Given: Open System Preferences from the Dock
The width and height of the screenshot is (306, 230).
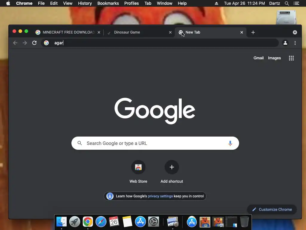Looking at the screenshot, I should (154, 222).
